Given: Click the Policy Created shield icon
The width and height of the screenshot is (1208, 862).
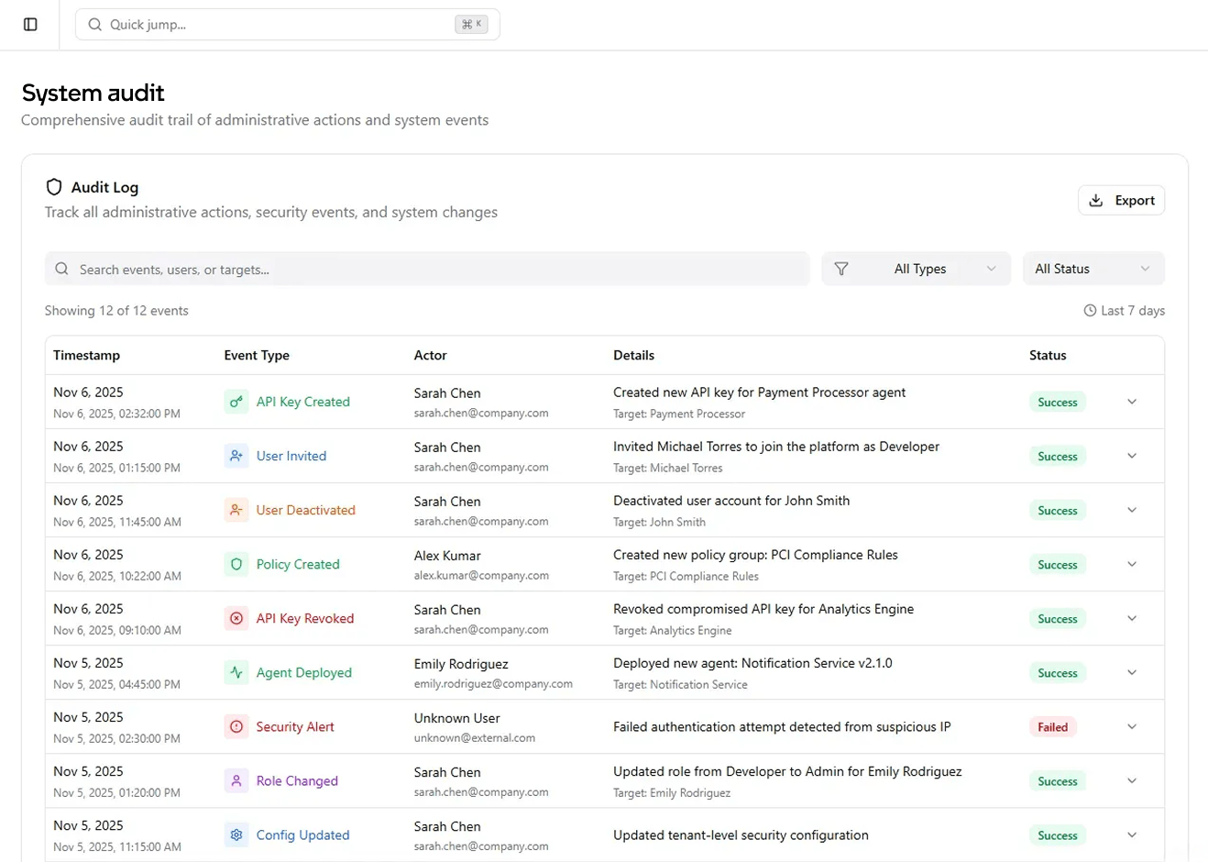Looking at the screenshot, I should click(236, 564).
